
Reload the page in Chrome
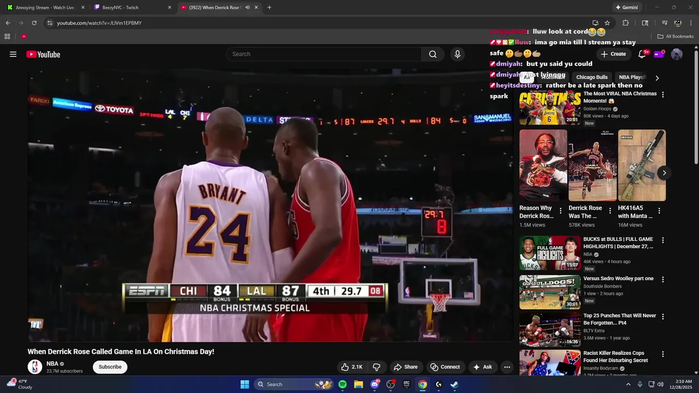coord(34,23)
